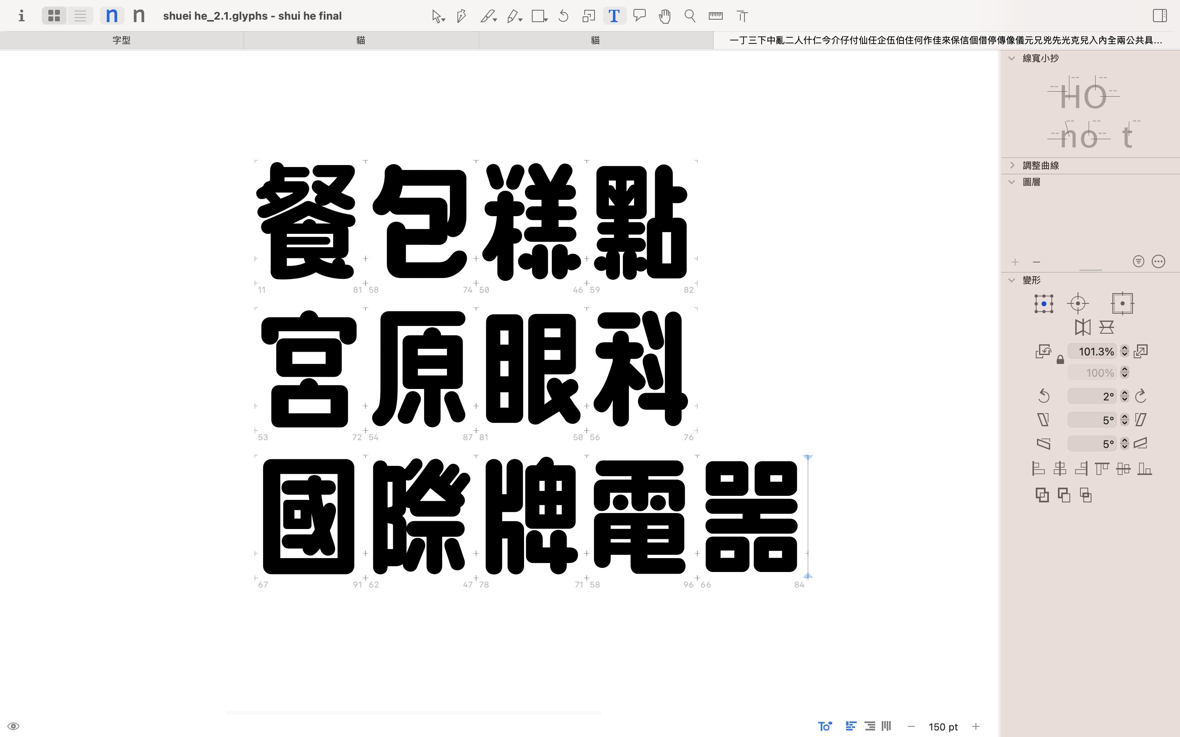Skew selection downward by 5° vertically
This screenshot has width=1180, height=737.
(x=1043, y=443)
